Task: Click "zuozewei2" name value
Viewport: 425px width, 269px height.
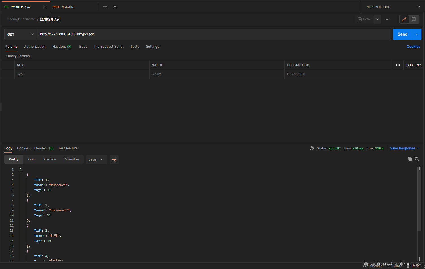Action: pyautogui.click(x=59, y=210)
